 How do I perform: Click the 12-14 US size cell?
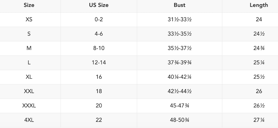[x=98, y=63]
